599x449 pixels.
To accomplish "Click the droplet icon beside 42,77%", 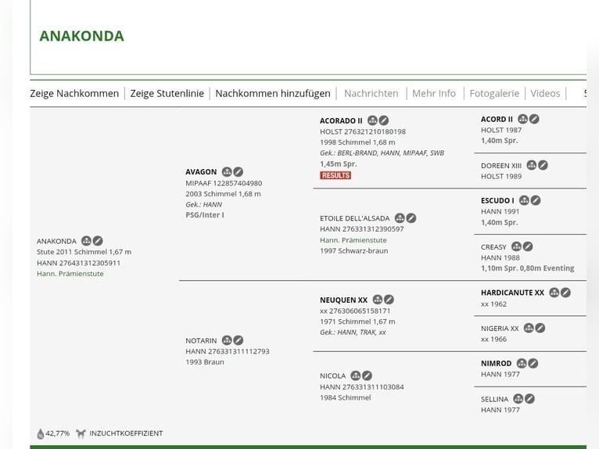I will click(x=41, y=433).
